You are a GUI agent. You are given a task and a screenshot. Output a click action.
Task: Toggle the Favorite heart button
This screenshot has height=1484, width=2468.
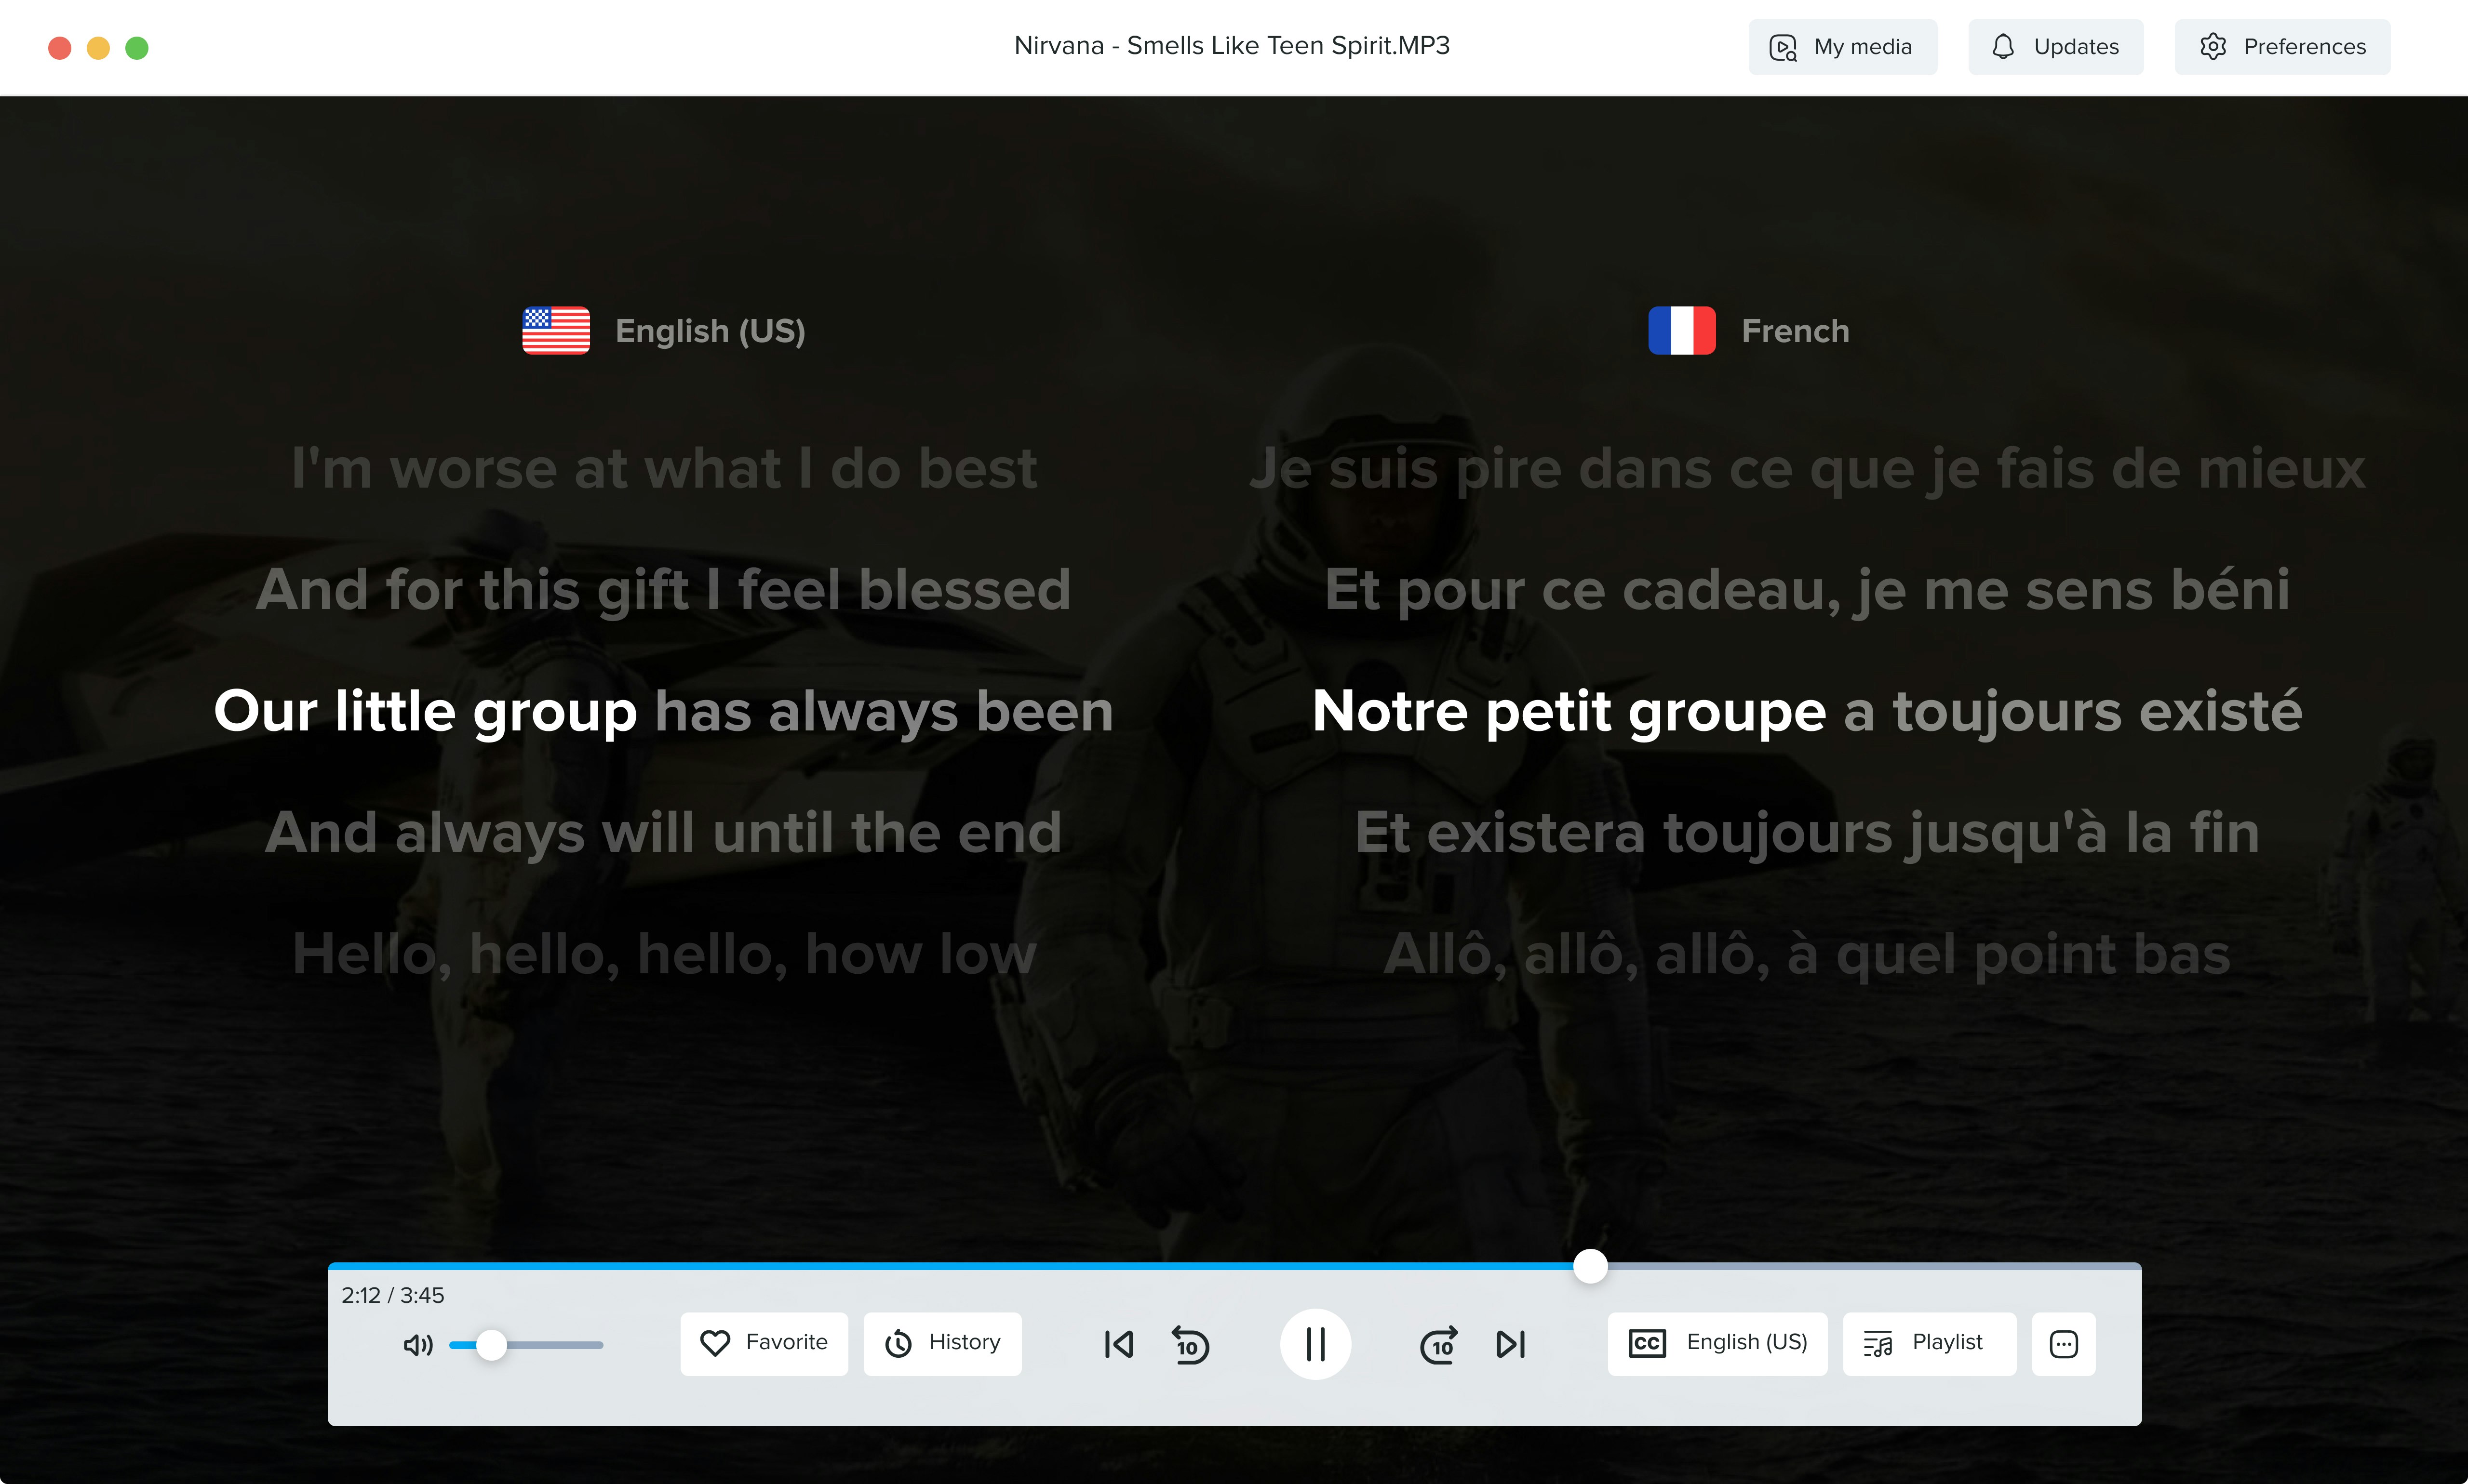765,1343
